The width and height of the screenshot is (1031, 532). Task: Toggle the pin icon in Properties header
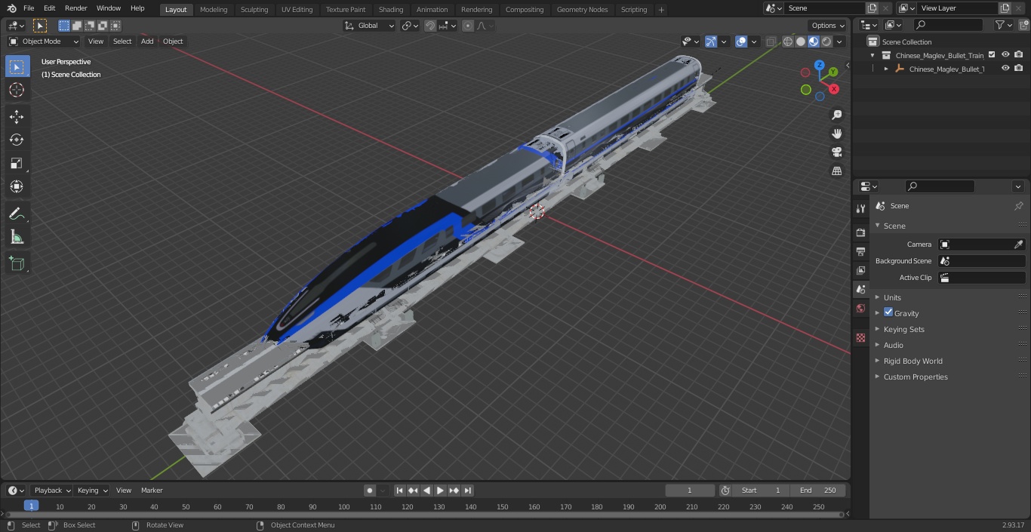pyautogui.click(x=1018, y=206)
